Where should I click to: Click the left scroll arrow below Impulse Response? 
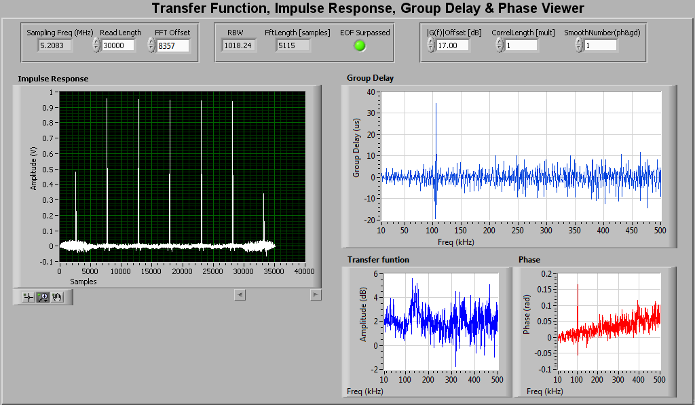tap(240, 294)
